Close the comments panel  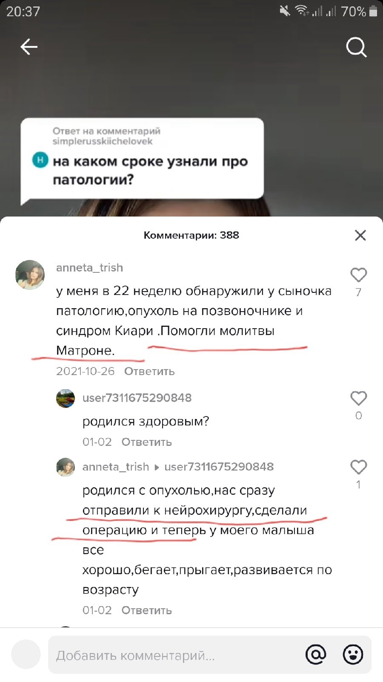(360, 235)
